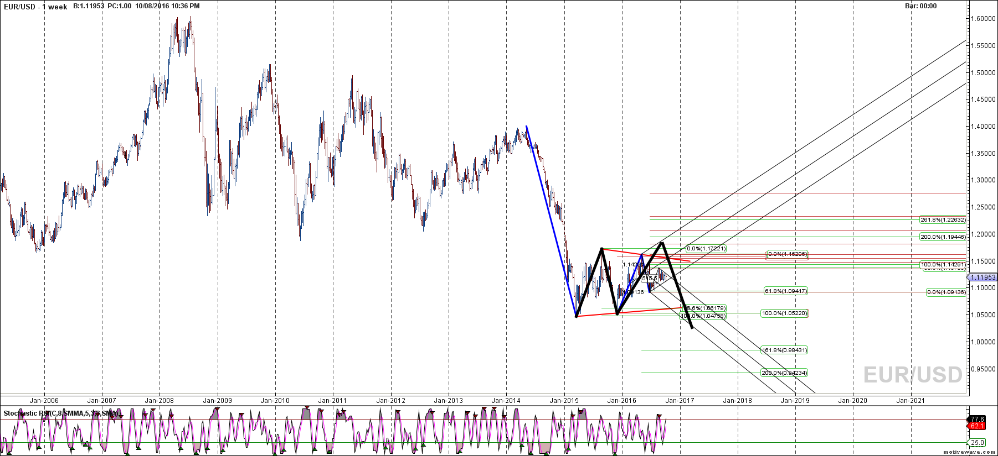Click the Jan-2019 date label
Image resolution: width=998 pixels, height=456 pixels.
point(795,401)
